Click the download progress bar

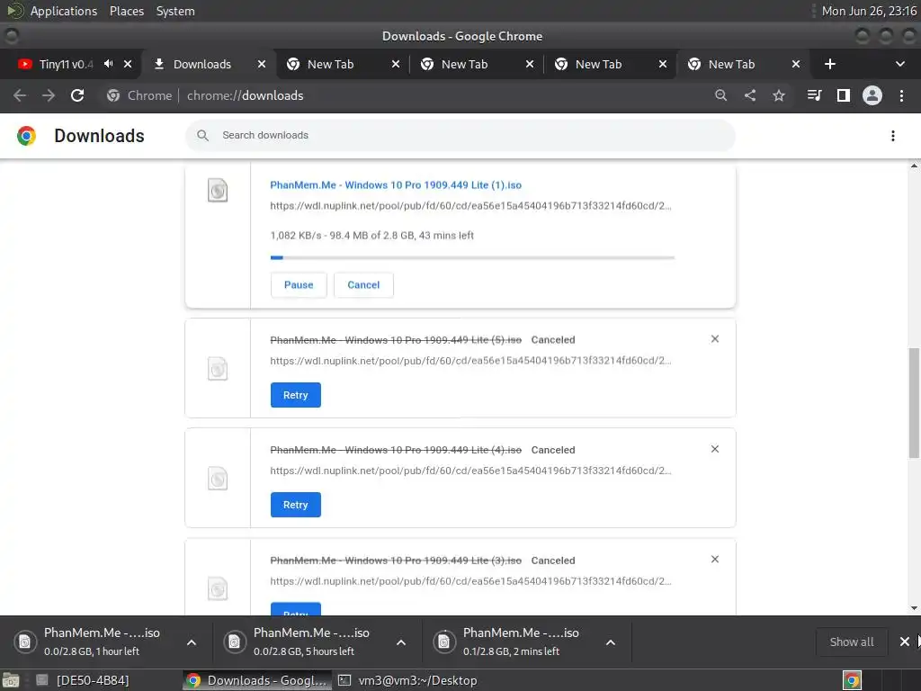472,257
